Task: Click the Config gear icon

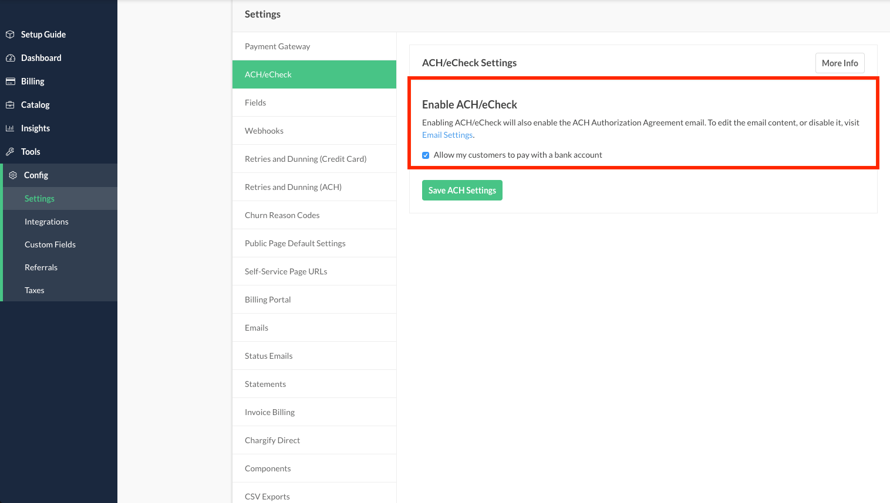Action: click(x=13, y=175)
